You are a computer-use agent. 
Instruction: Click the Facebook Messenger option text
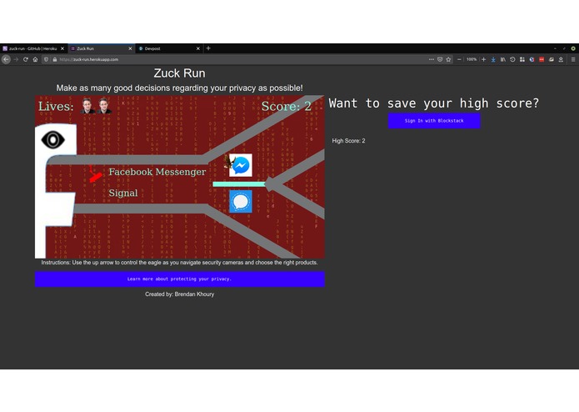coord(157,172)
